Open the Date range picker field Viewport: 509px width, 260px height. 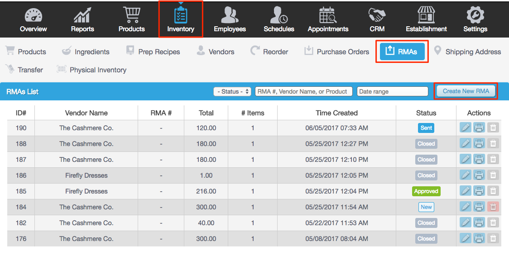point(392,91)
